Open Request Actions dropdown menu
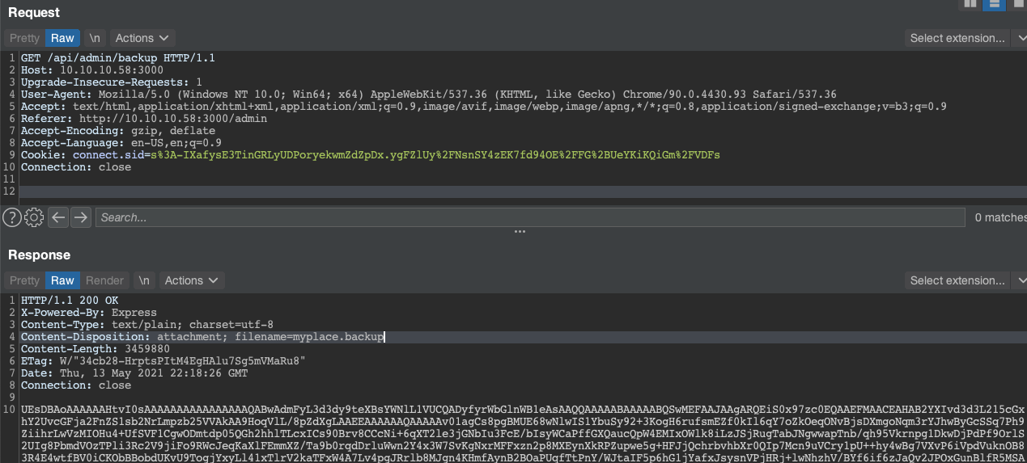 [x=142, y=38]
